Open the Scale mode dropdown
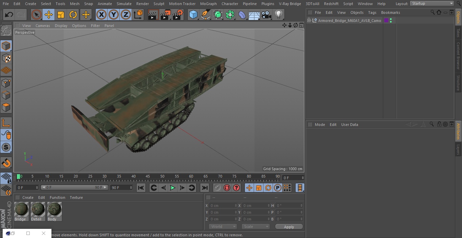Image resolution: width=462 pixels, height=238 pixels. 256,227
